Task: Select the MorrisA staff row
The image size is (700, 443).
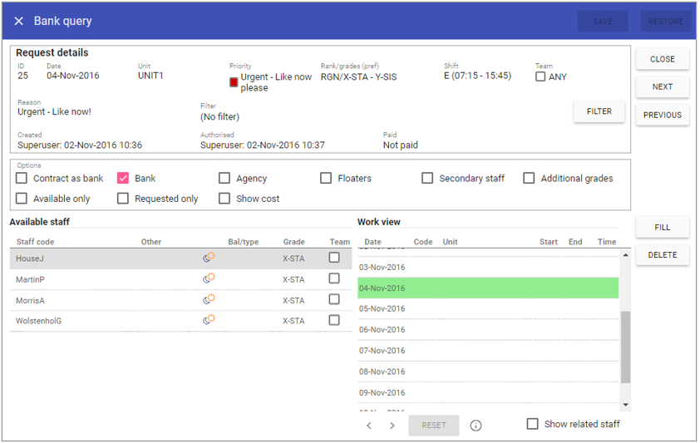Action: coord(180,300)
